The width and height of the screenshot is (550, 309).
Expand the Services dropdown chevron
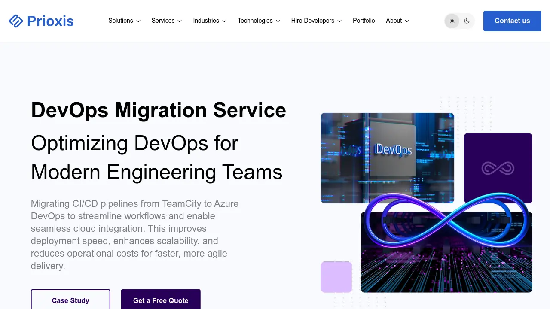point(180,21)
